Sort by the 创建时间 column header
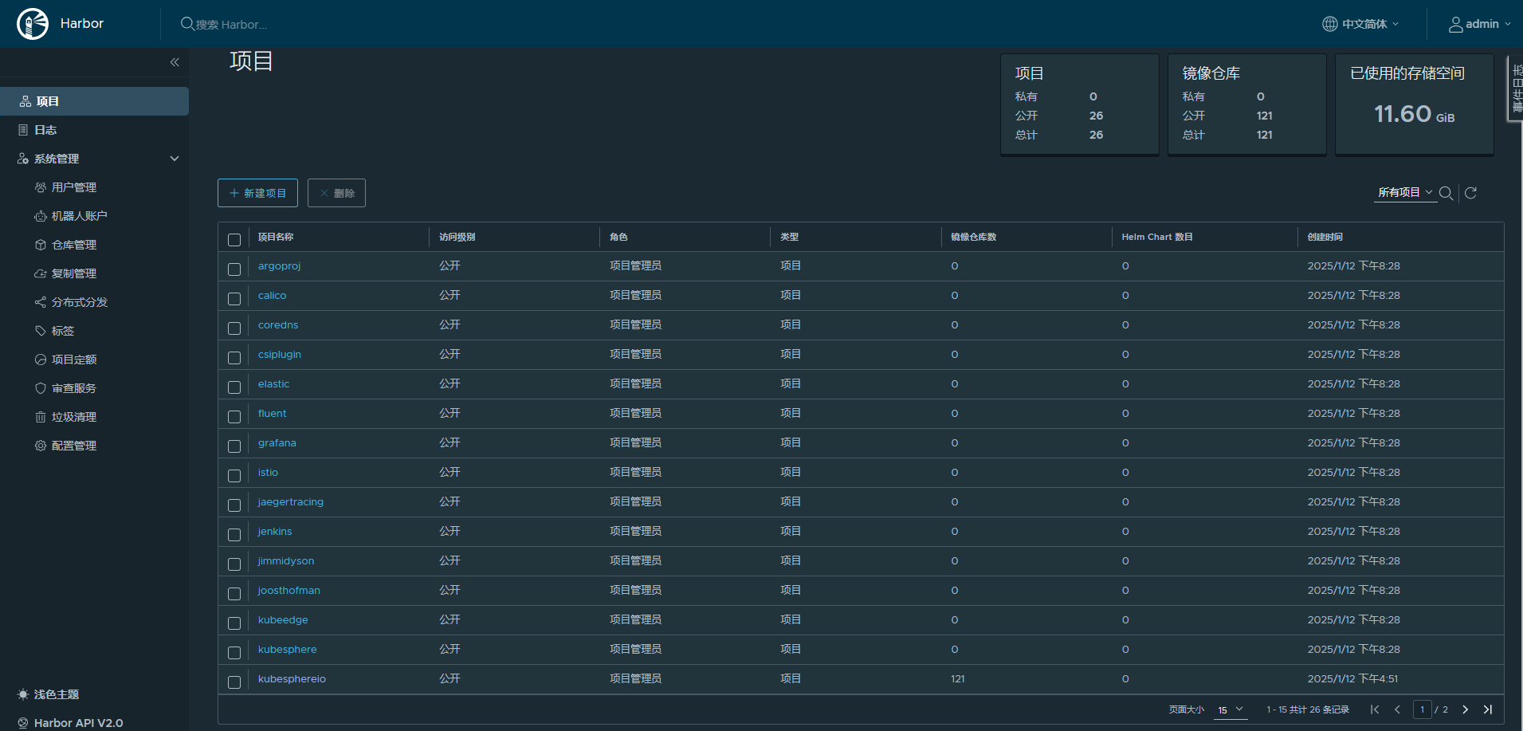Image resolution: width=1523 pixels, height=731 pixels. tap(1325, 237)
